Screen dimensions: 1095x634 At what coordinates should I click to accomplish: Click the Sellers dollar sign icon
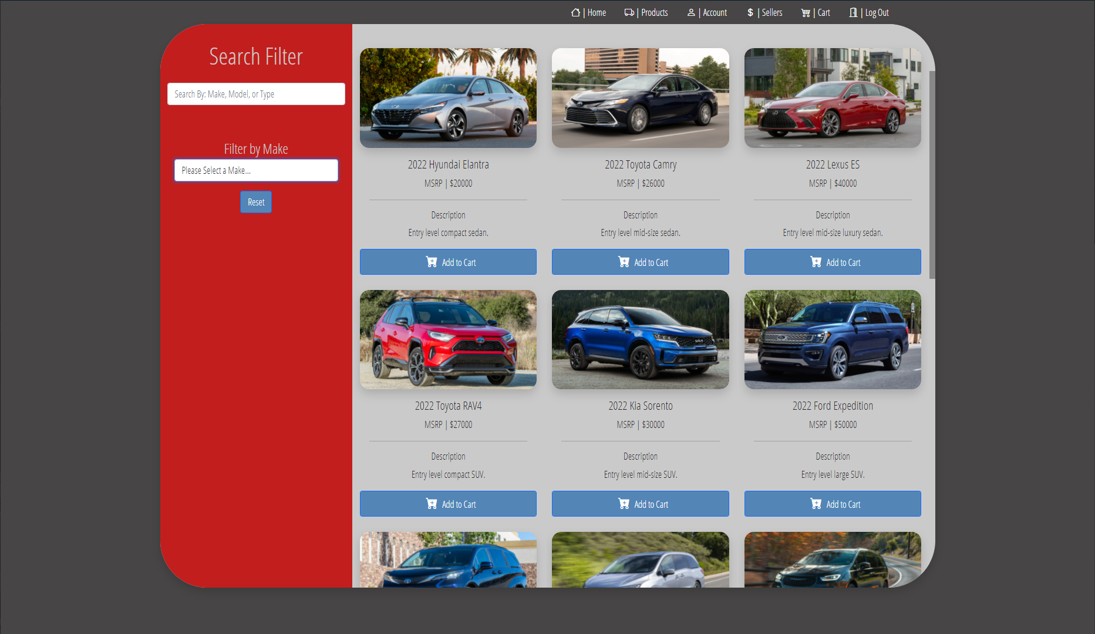pos(749,12)
